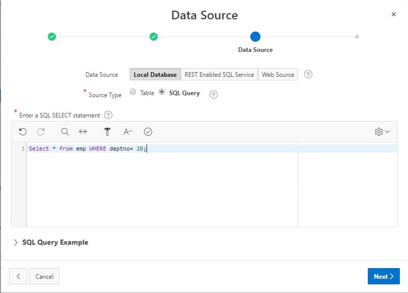
Task: Open help for SQL SELECT statement
Action: [x=108, y=115]
